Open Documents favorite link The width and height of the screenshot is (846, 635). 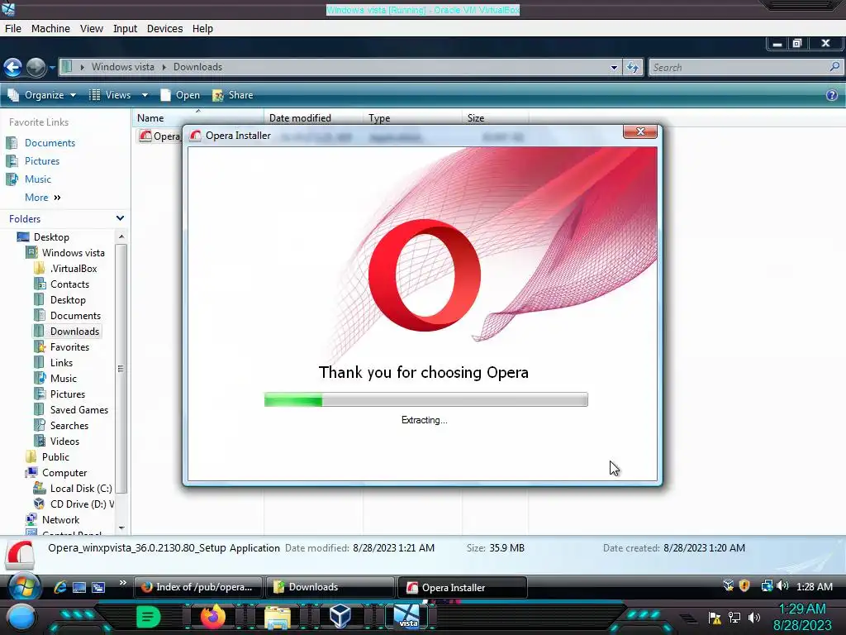(x=50, y=143)
